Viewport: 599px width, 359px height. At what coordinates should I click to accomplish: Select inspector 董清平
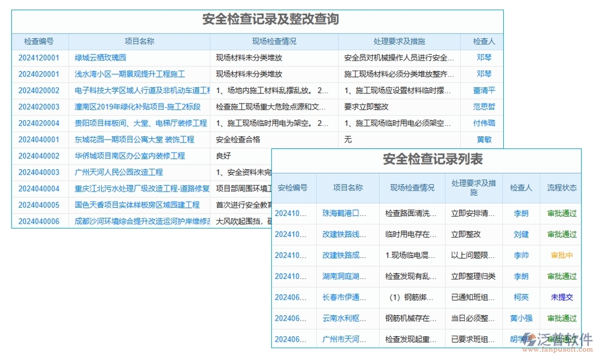(x=483, y=91)
